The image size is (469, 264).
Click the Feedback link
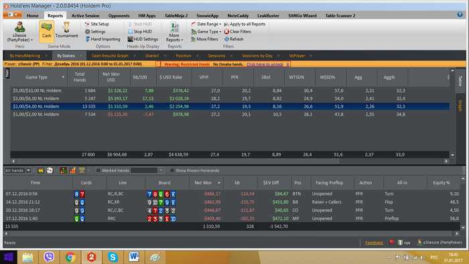click(374, 243)
